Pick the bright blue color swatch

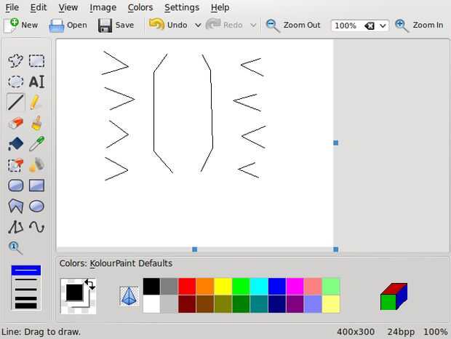tap(277, 287)
